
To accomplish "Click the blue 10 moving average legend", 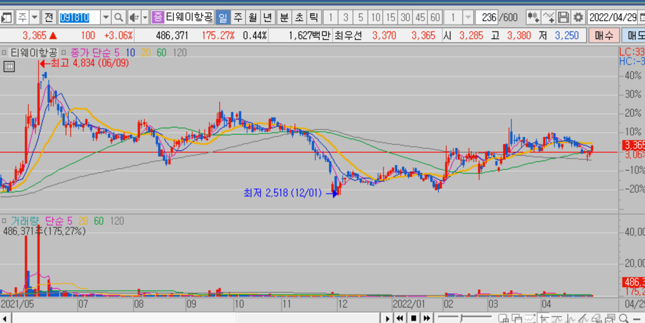I will 130,53.
